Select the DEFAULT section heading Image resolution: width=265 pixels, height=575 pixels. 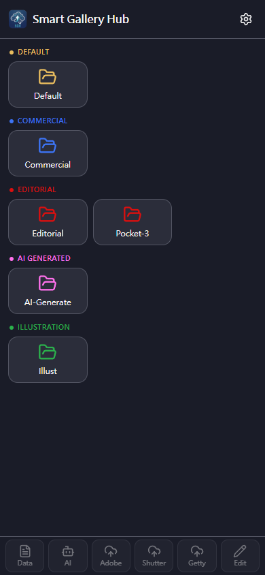[x=33, y=52]
